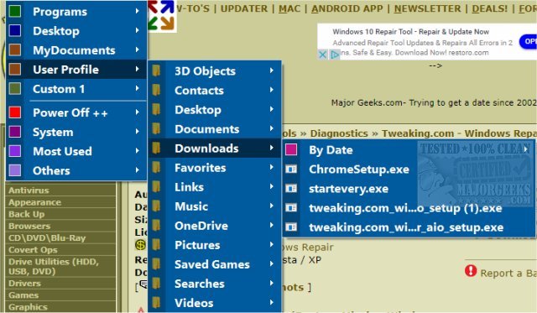Open the Others menu entry
The width and height of the screenshot is (537, 313).
[76, 170]
